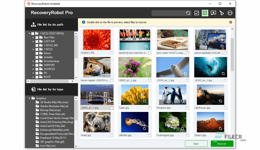The width and height of the screenshot is (260, 150).
Task: Tick the checkbox next to Demo folder
Action: (x=37, y=53)
